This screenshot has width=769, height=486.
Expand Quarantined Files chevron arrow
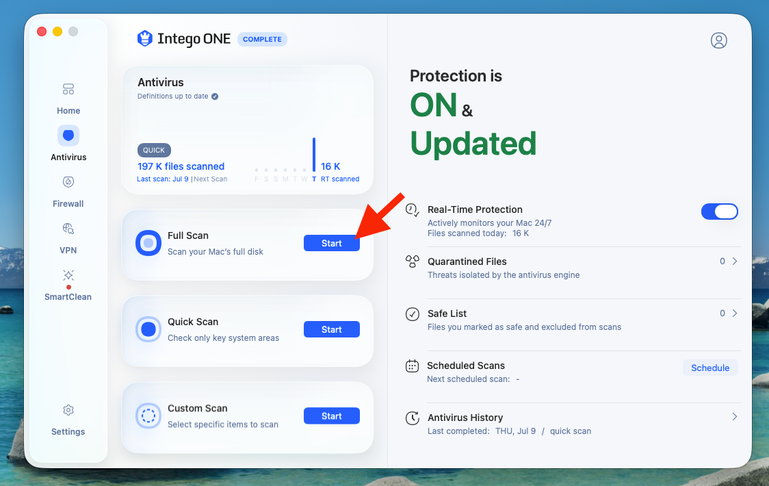tap(735, 261)
